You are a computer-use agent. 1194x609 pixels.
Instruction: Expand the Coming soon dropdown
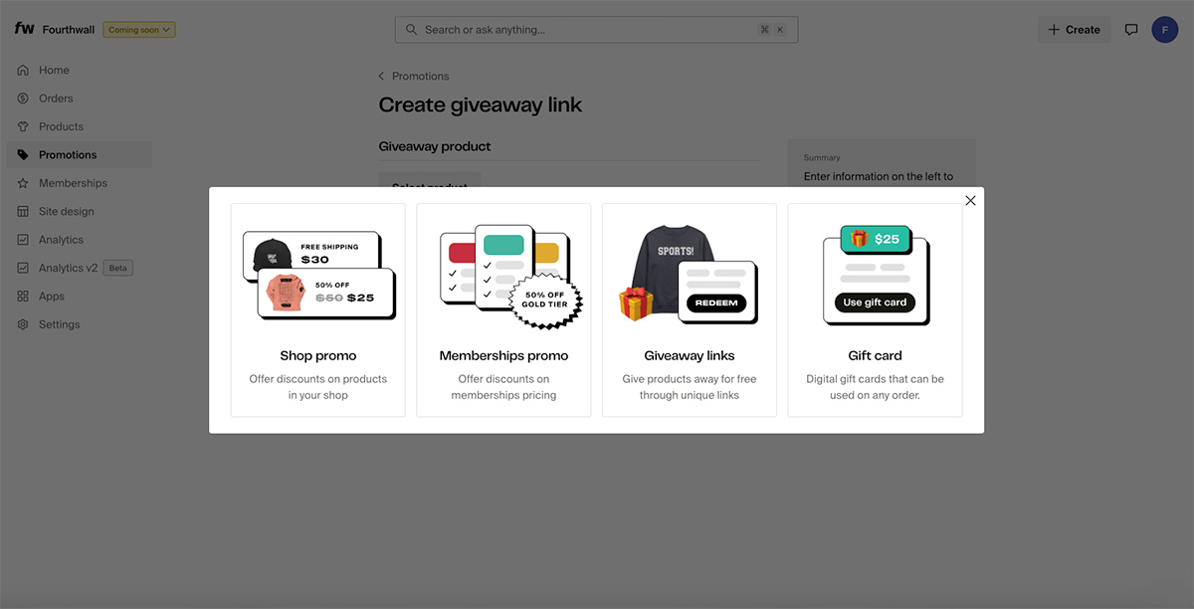[x=139, y=30]
